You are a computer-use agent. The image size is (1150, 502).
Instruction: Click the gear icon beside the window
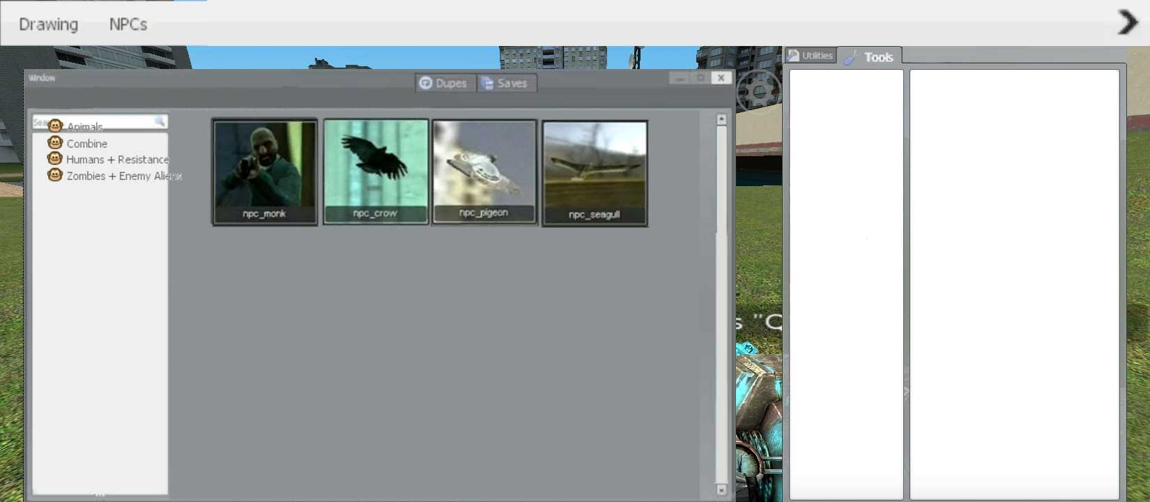click(758, 91)
